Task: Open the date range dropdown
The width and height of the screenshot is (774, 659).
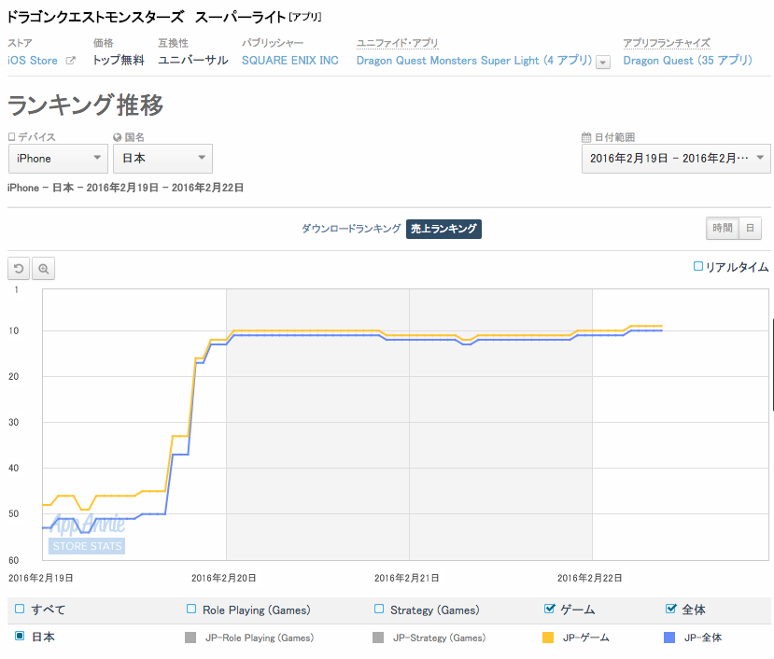Action: point(676,159)
